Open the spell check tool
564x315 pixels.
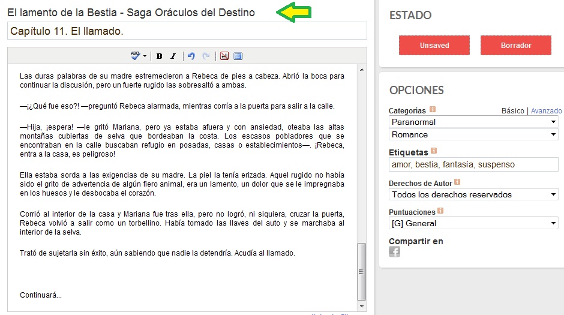click(135, 56)
